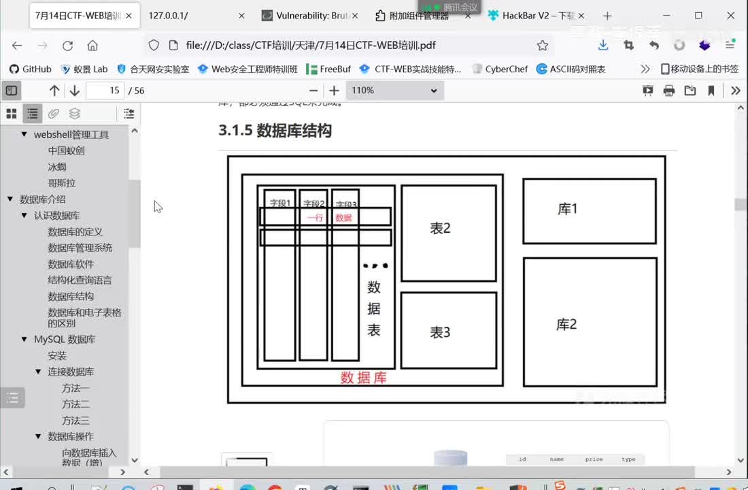Switch to HackBar V2 tab
Viewport: 748px width, 490px height.
pyautogui.click(x=537, y=16)
